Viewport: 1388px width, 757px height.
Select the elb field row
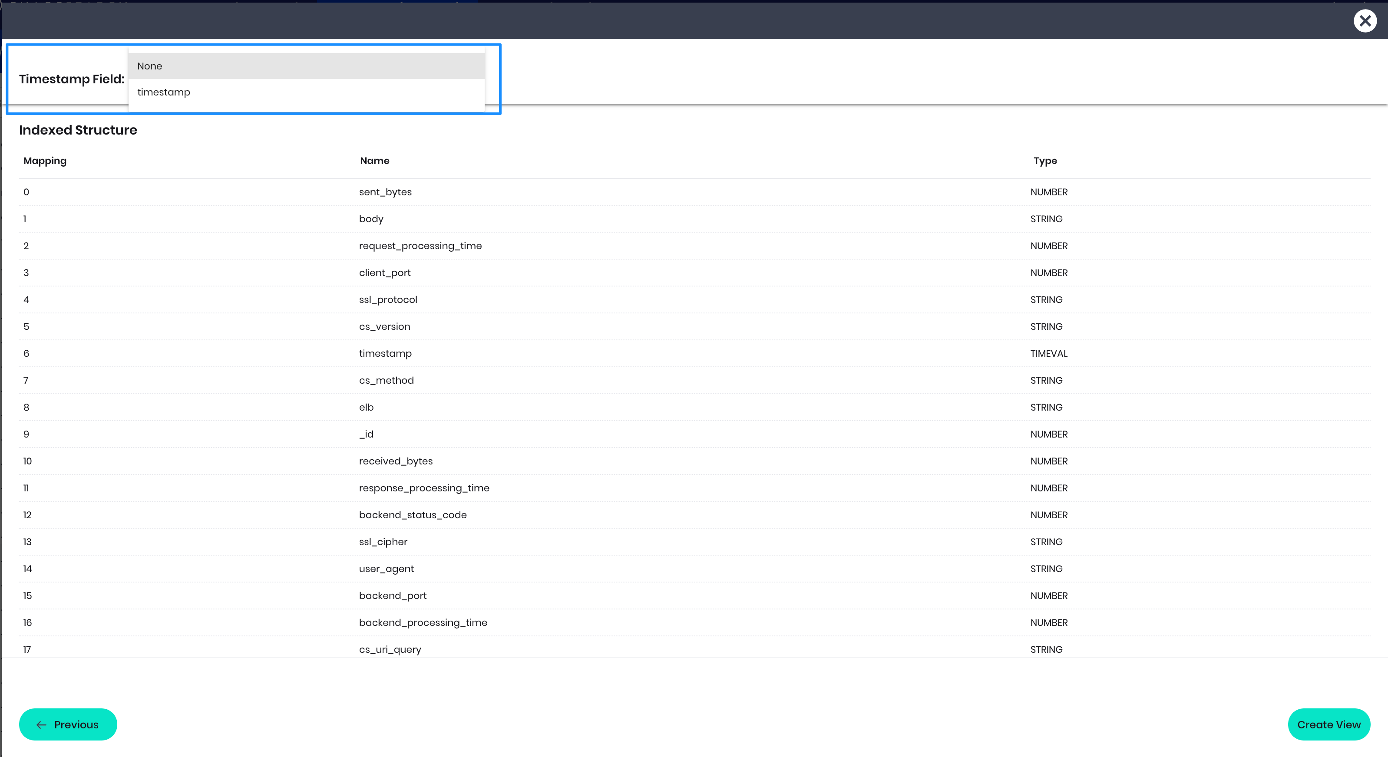coord(367,408)
